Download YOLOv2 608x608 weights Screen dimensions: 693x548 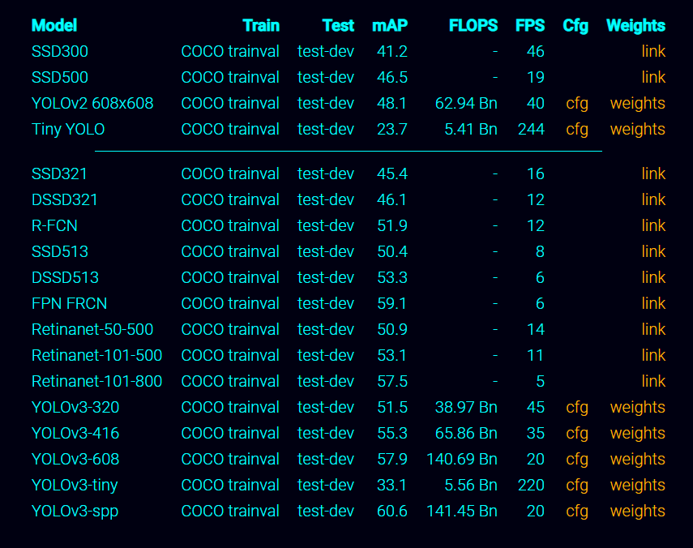pos(637,104)
